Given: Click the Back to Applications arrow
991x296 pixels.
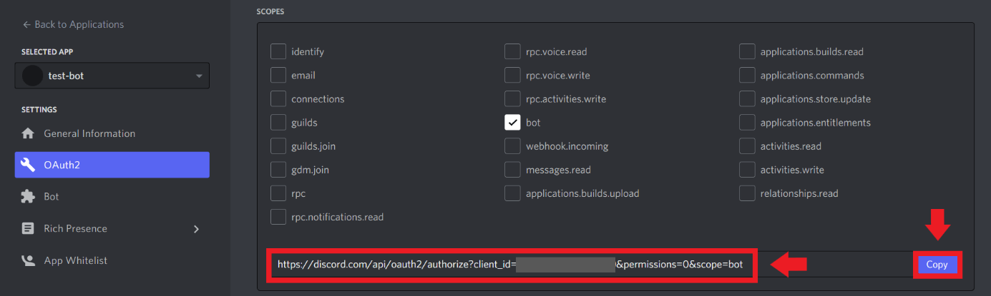Looking at the screenshot, I should coord(26,24).
